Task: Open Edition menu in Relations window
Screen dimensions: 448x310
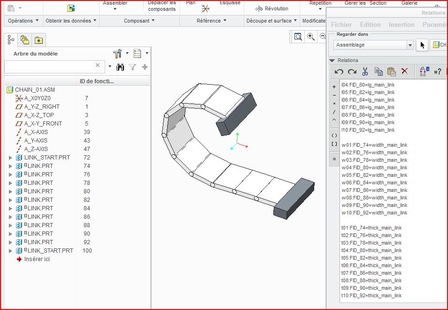Action: tap(371, 24)
